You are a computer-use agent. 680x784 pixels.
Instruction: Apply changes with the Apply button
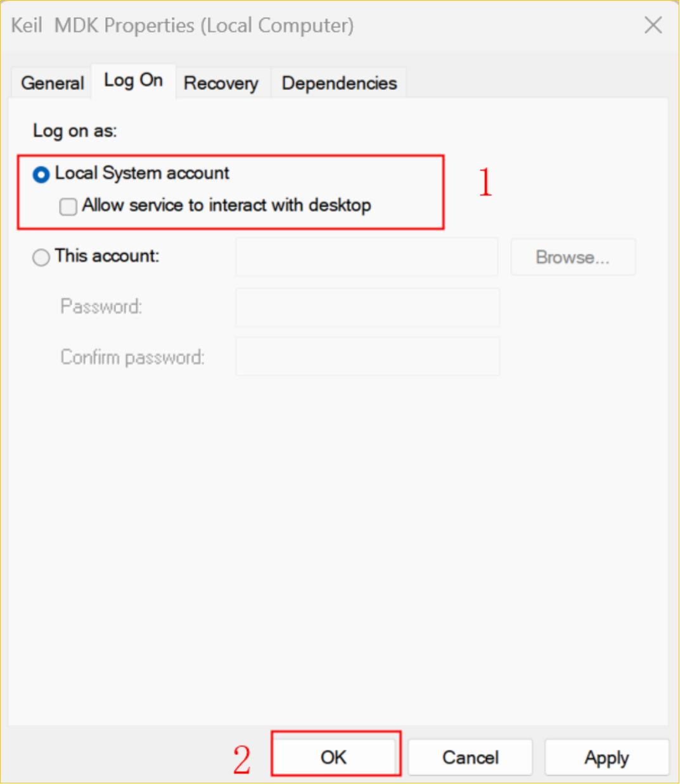tap(606, 757)
